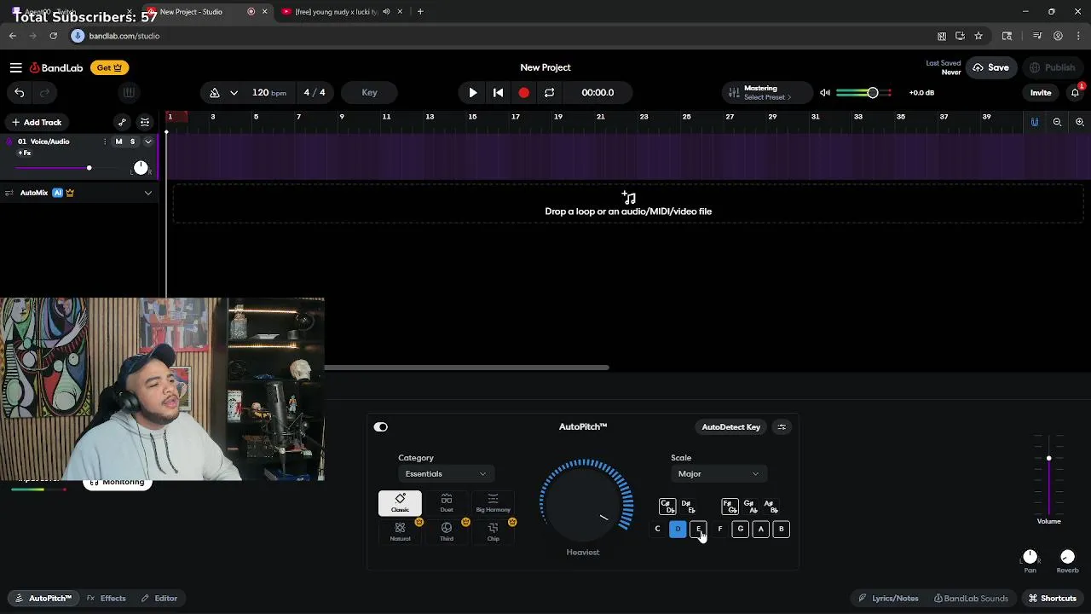
Task: Click bar 13 on the timeline ruler
Action: click(x=430, y=117)
